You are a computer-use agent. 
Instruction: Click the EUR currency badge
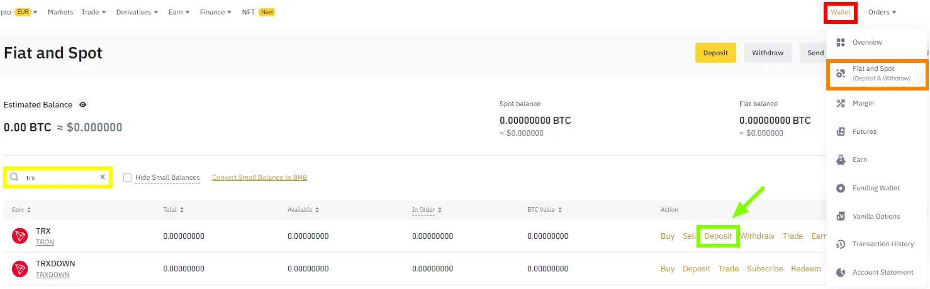[23, 12]
